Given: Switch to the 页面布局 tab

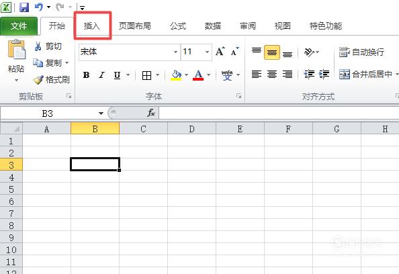Looking at the screenshot, I should (134, 26).
